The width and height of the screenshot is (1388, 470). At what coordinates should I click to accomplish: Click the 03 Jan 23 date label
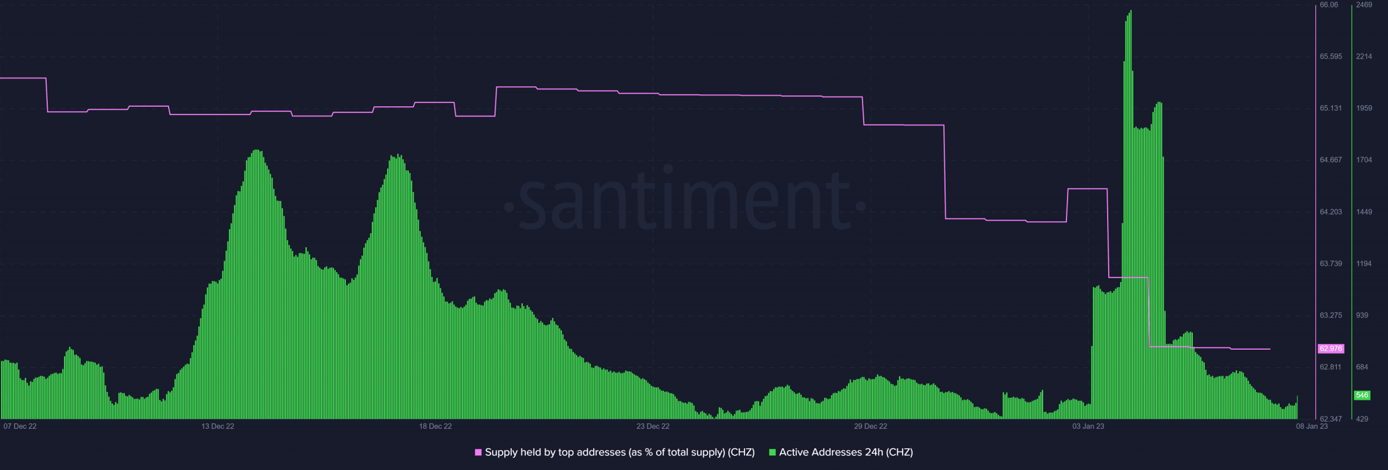tap(1088, 426)
